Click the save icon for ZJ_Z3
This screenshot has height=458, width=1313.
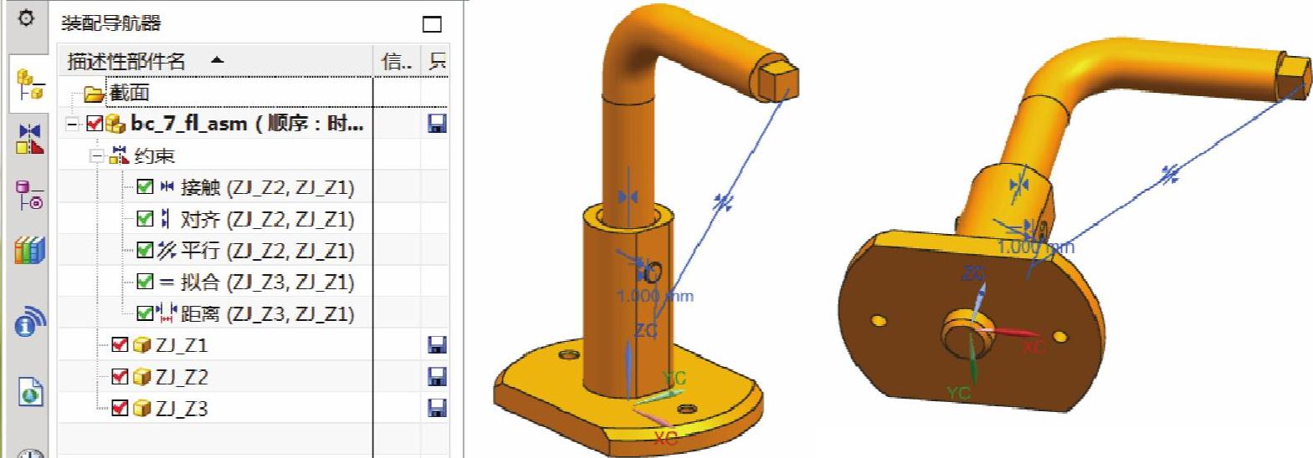(437, 408)
